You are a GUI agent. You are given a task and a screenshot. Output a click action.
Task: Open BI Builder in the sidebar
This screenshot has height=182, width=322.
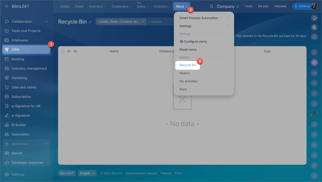(19, 125)
